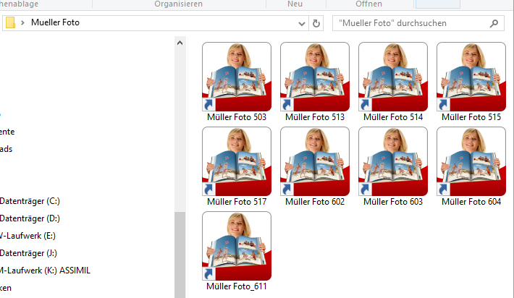Click the Mueller Foto breadcrumb segment
Screen dimensions: 514x298
(55, 22)
